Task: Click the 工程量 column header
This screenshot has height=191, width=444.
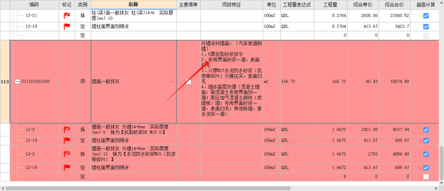Action: pos(330,5)
